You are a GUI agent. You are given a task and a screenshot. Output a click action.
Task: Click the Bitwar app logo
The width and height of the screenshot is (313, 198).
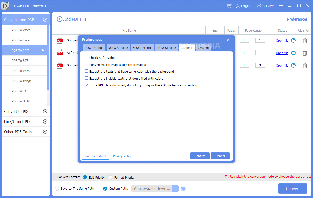pyautogui.click(x=6, y=6)
